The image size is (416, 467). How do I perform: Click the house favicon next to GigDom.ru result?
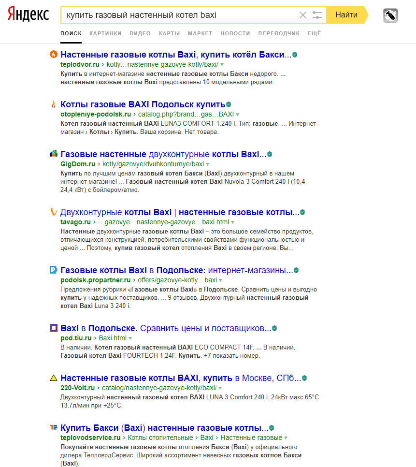(x=53, y=153)
